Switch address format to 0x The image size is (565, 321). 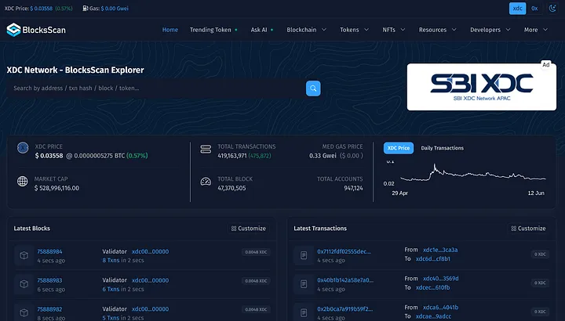534,9
